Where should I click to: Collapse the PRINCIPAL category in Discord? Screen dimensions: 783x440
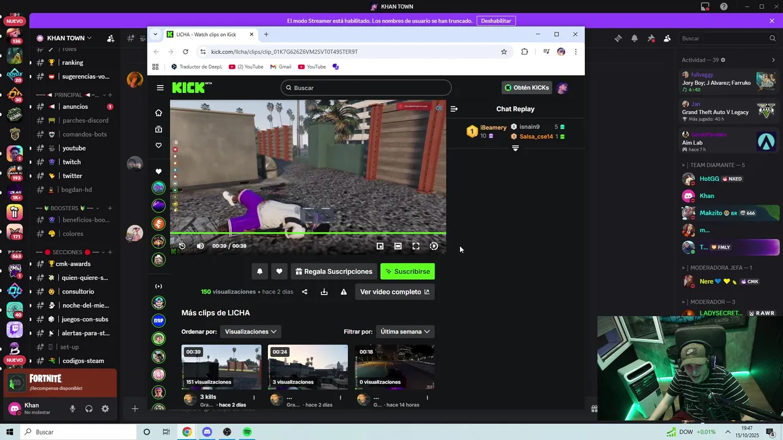click(68, 95)
